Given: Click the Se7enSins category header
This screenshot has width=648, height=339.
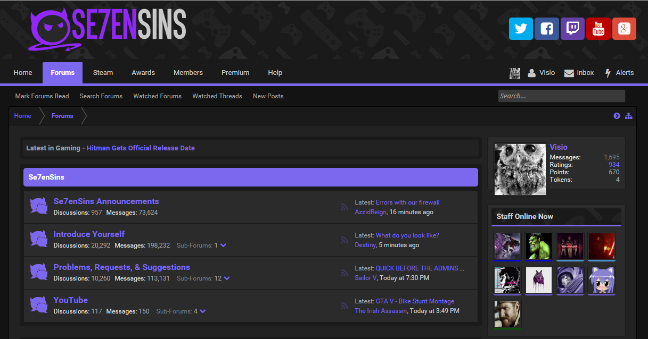Looking at the screenshot, I should click(x=251, y=177).
